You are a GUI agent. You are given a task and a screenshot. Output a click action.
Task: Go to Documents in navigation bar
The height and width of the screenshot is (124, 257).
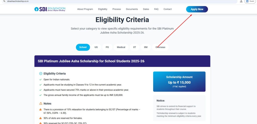click(x=132, y=9)
